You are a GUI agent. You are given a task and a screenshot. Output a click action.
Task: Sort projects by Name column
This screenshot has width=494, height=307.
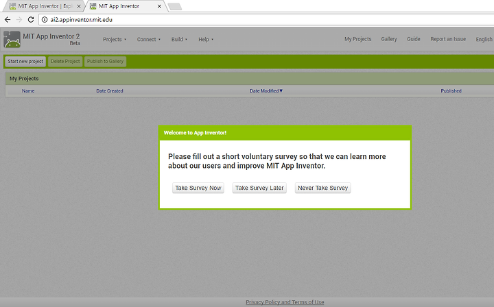tap(28, 91)
